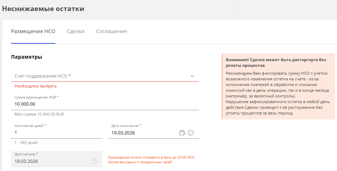The height and width of the screenshot is (171, 337).
Task: Click warning heading Внимание! Сделка может быть расторгнута
Action: pyautogui.click(x=276, y=63)
